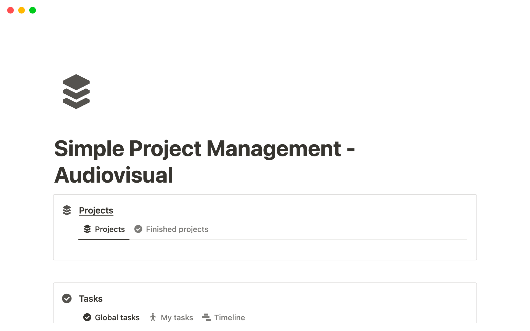Click the layers icon on Projects tab

[87, 229]
